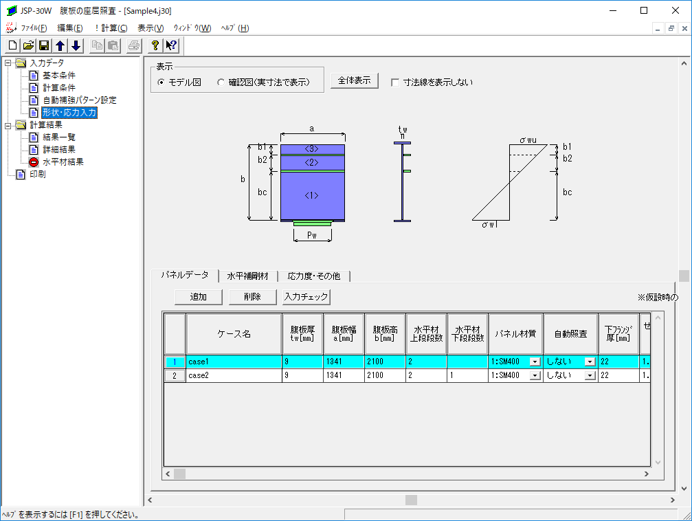
Task: Click the blue up arrow toolbar icon
Action: (x=60, y=45)
